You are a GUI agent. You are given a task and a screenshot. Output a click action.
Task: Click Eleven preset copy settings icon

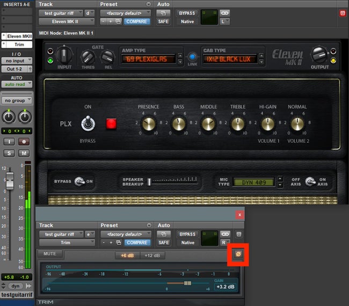(x=118, y=21)
